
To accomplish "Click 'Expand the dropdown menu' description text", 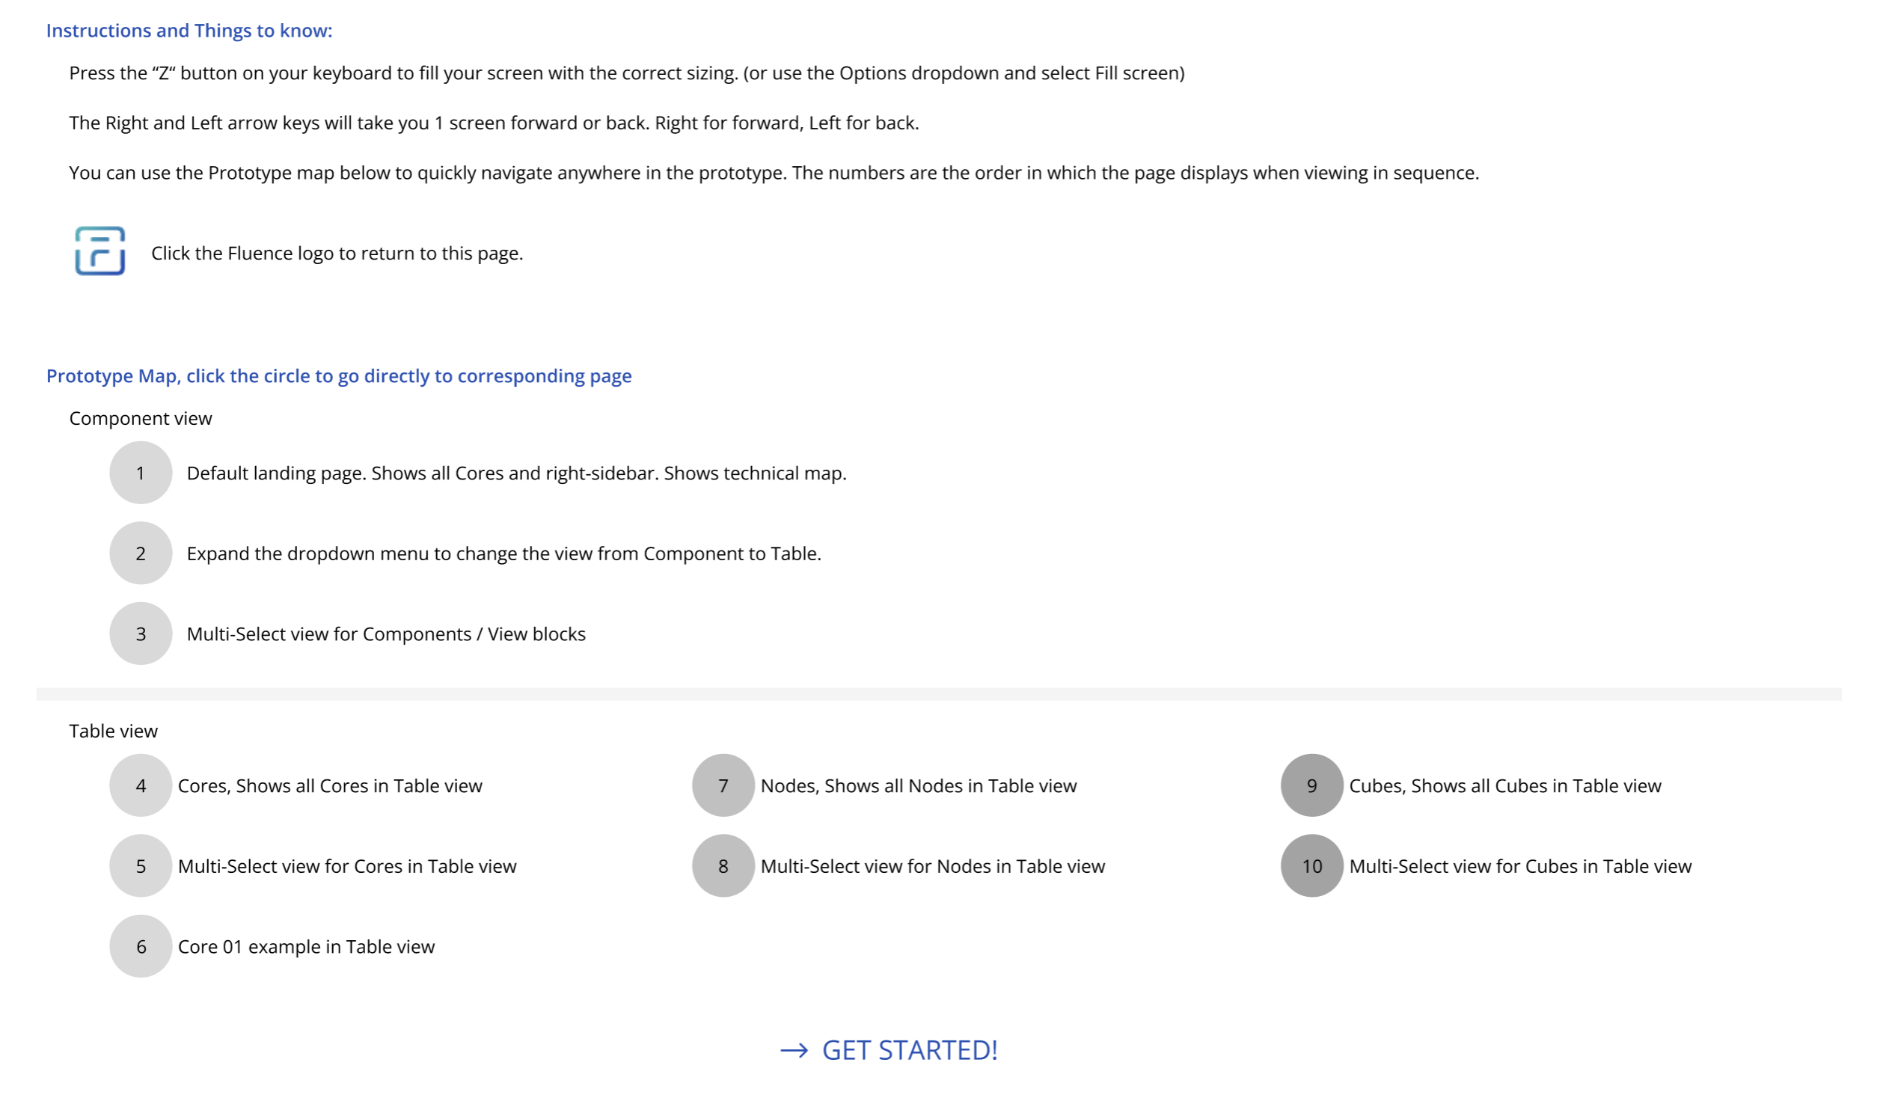I will tap(503, 554).
